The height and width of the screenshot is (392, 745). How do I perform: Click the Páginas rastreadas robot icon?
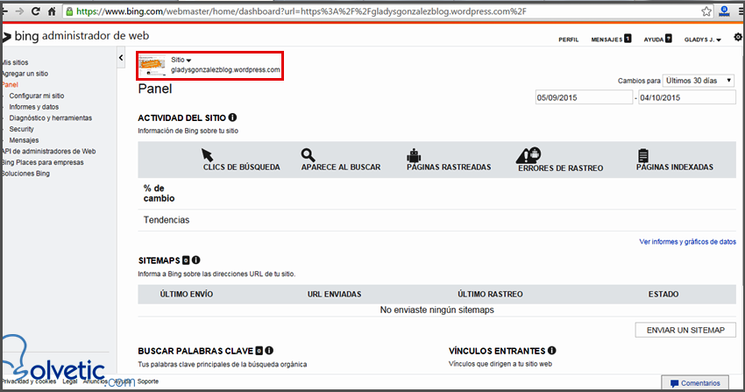(x=414, y=155)
